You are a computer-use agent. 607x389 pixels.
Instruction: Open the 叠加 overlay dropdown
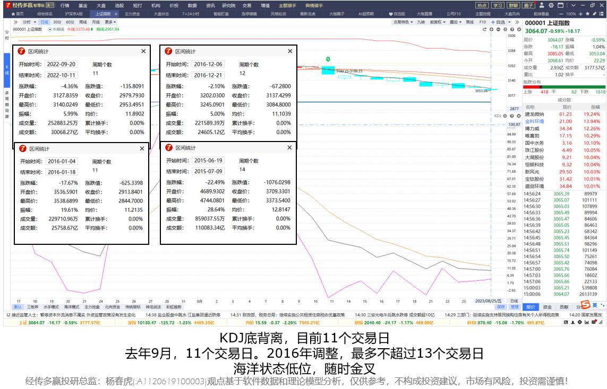coord(455,22)
